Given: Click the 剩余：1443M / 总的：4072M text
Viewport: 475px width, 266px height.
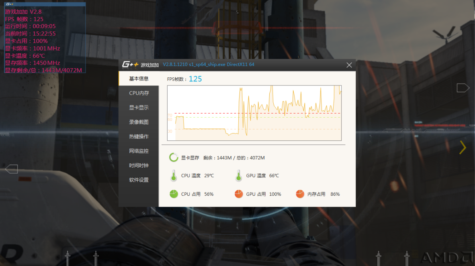Looking at the screenshot, I should point(234,158).
